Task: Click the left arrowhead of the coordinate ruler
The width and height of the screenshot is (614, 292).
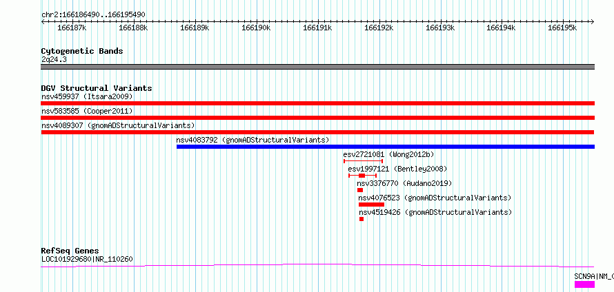Action: pyautogui.click(x=43, y=21)
